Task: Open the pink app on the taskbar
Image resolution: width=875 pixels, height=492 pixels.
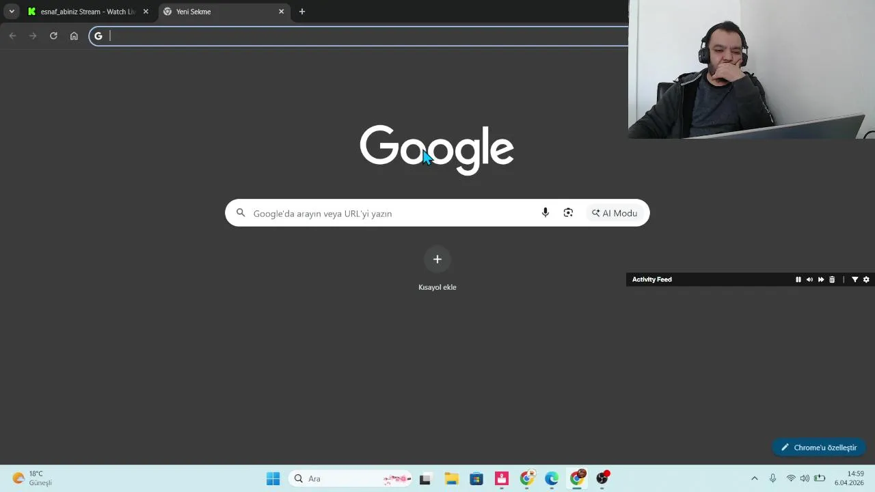Action: [502, 478]
